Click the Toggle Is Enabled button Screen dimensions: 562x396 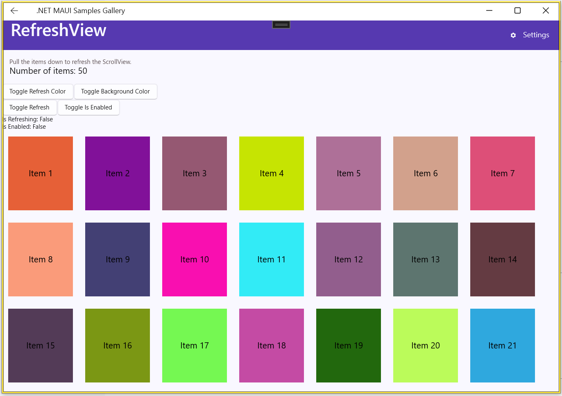(88, 107)
